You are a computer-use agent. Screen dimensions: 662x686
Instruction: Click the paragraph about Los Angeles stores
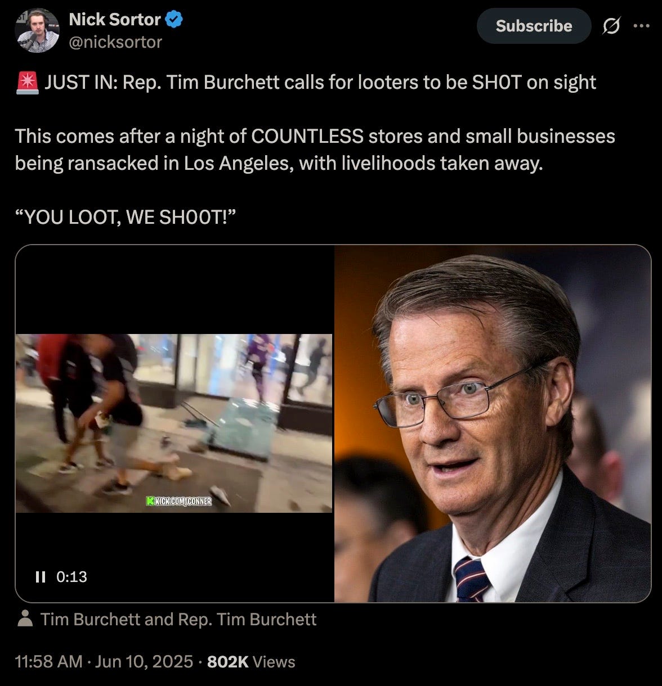pos(315,150)
